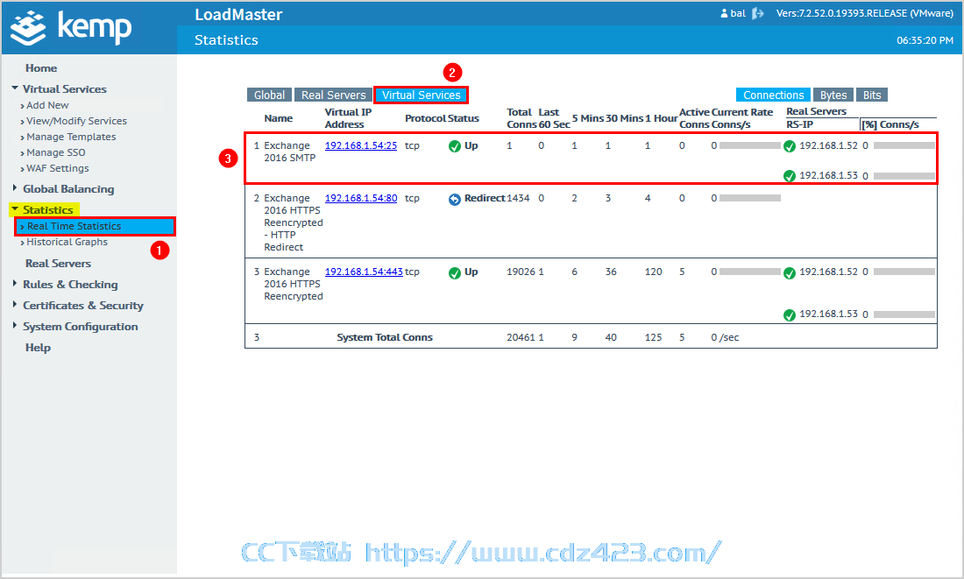Expand the Rules & Checking section

[x=15, y=283]
